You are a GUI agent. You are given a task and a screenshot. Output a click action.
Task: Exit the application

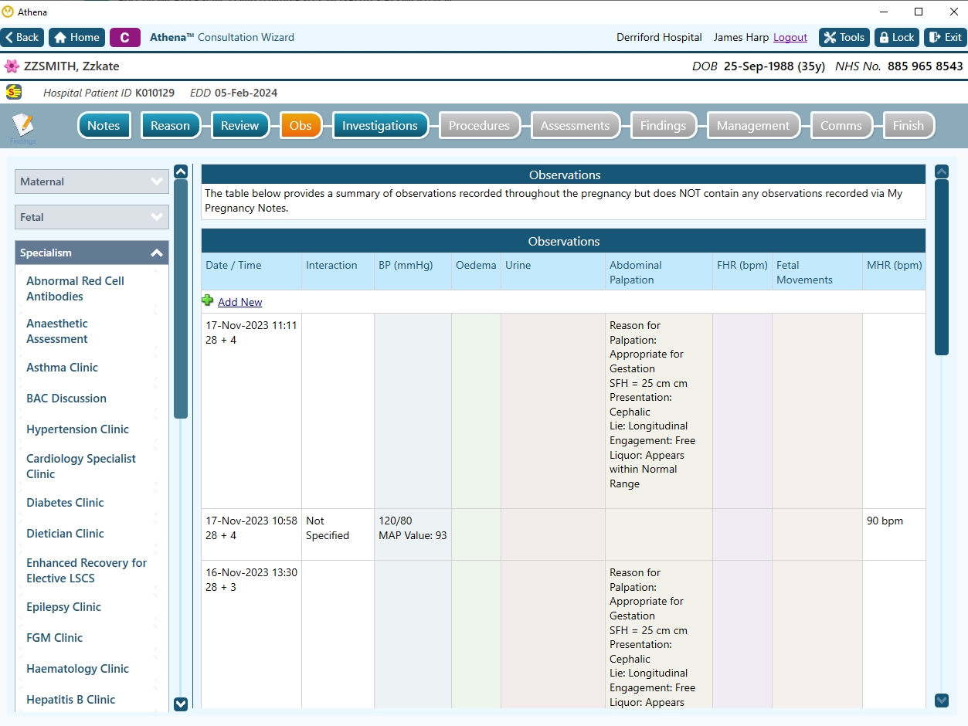(946, 37)
